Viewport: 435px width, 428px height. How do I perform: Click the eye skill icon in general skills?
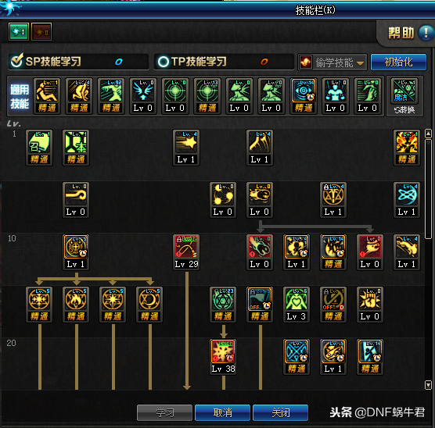pyautogui.click(x=304, y=95)
